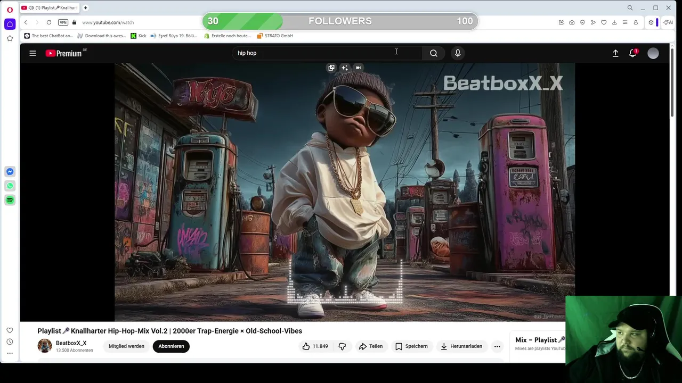The image size is (682, 383).
Task: Click the Abonnieren subscribe button
Action: [x=171, y=346]
